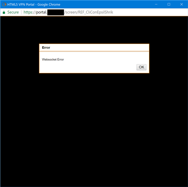
Task: Click the "Websocket Error" message text
Action: tap(53, 60)
